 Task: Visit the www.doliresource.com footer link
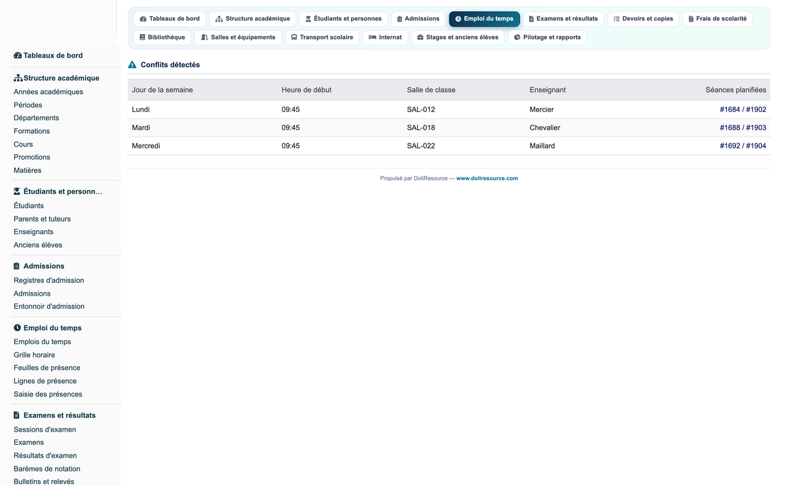tap(487, 178)
